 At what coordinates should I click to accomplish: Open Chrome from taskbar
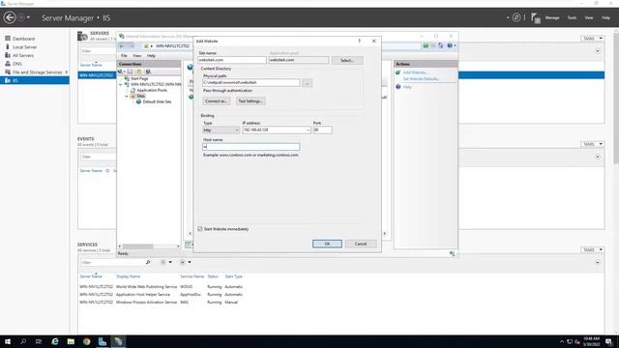86,341
